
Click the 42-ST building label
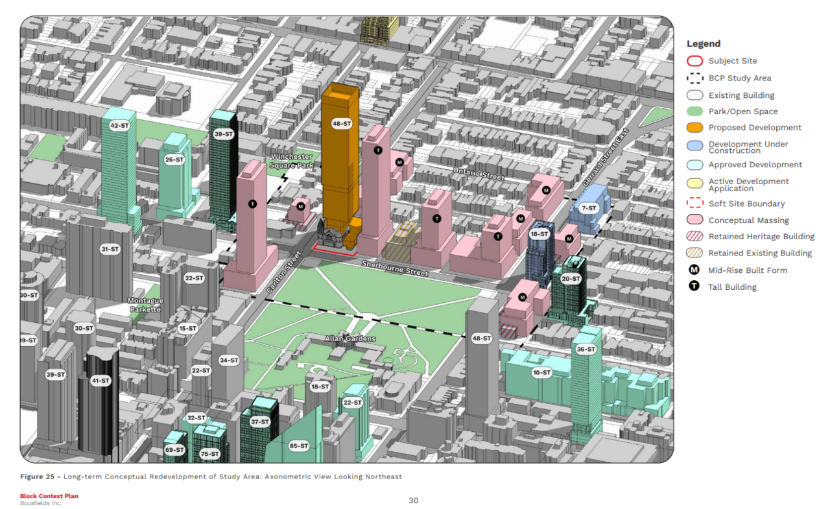(x=119, y=126)
